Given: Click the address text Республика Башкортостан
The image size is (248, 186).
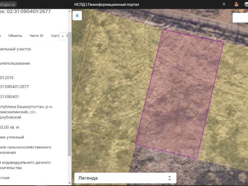Looking at the screenshot, I should (26, 112).
